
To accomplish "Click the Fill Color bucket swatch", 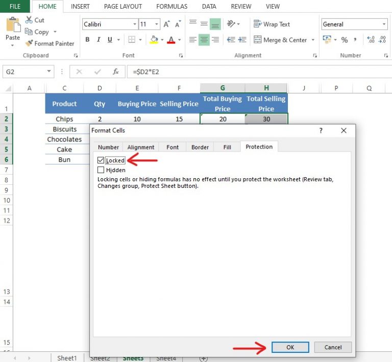I will click(154, 40).
